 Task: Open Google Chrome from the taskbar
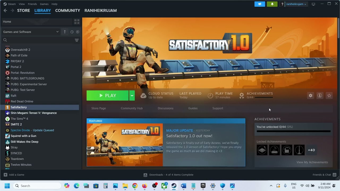(135, 186)
